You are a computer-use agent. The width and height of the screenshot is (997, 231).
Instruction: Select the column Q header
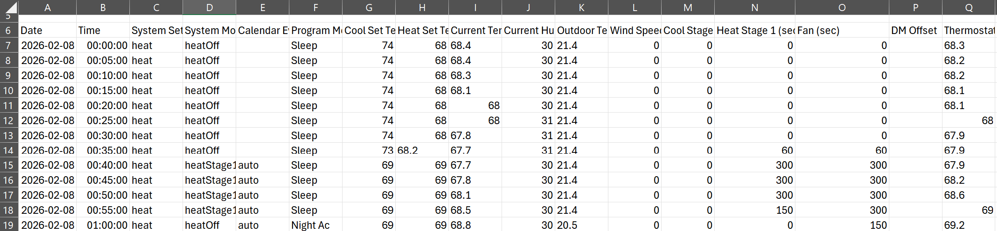pyautogui.click(x=969, y=8)
